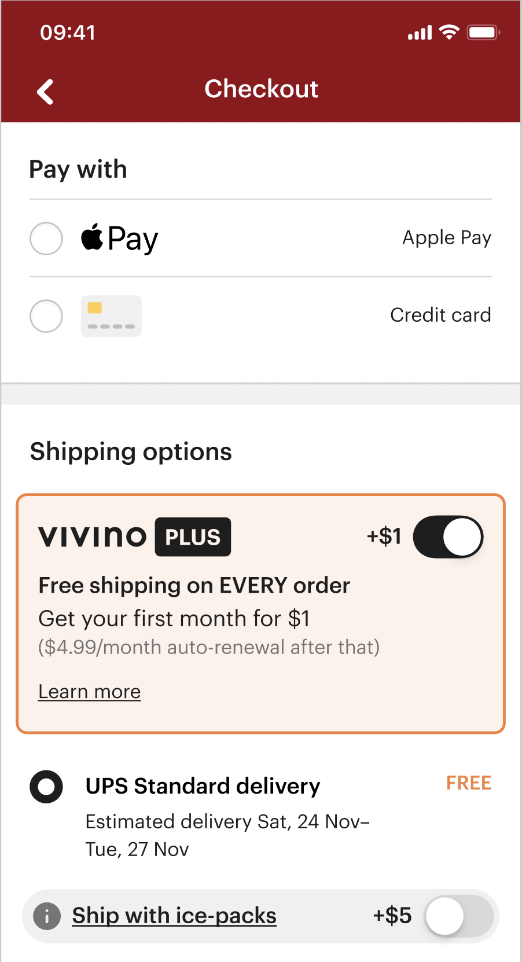Select the Apple Pay radio button
Screen dimensions: 522x962
(46, 238)
